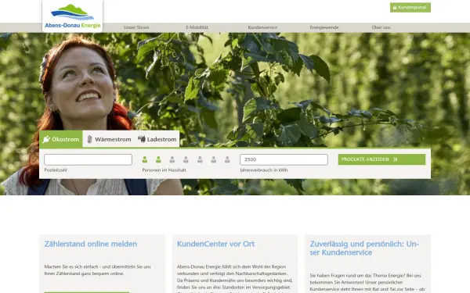The image size is (470, 293).
Task: Click the Abens-Donau Energie logo
Action: (x=73, y=16)
